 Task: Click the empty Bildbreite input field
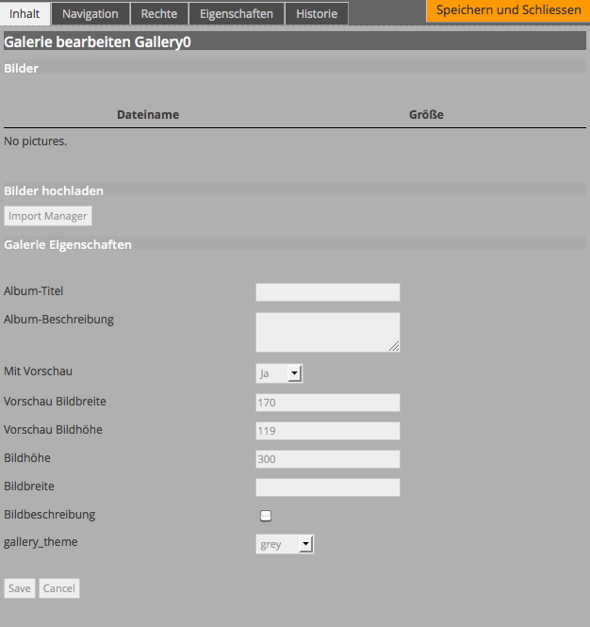327,487
